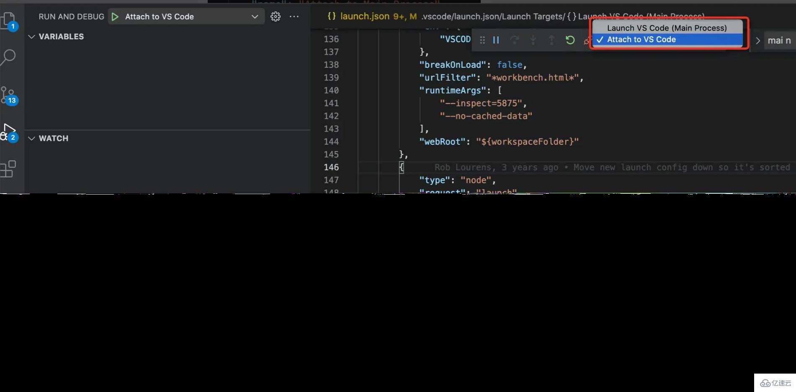Select Launch VS Code (Main Process) session
Viewport: 796px width, 392px height.
667,28
